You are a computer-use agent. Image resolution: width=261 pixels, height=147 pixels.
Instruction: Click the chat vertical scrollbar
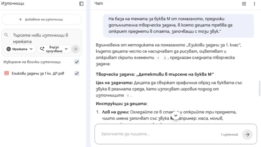260,88
